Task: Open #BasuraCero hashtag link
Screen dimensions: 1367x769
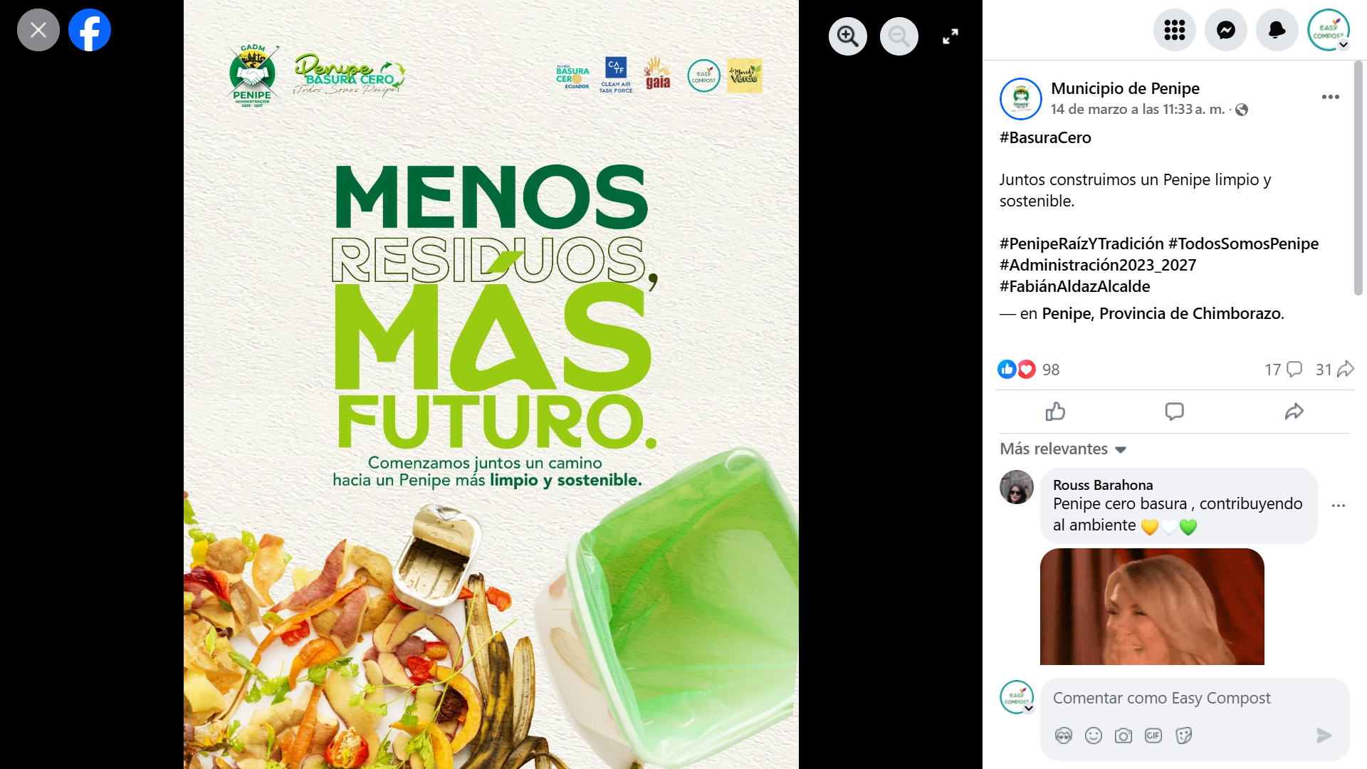Action: pyautogui.click(x=1045, y=137)
